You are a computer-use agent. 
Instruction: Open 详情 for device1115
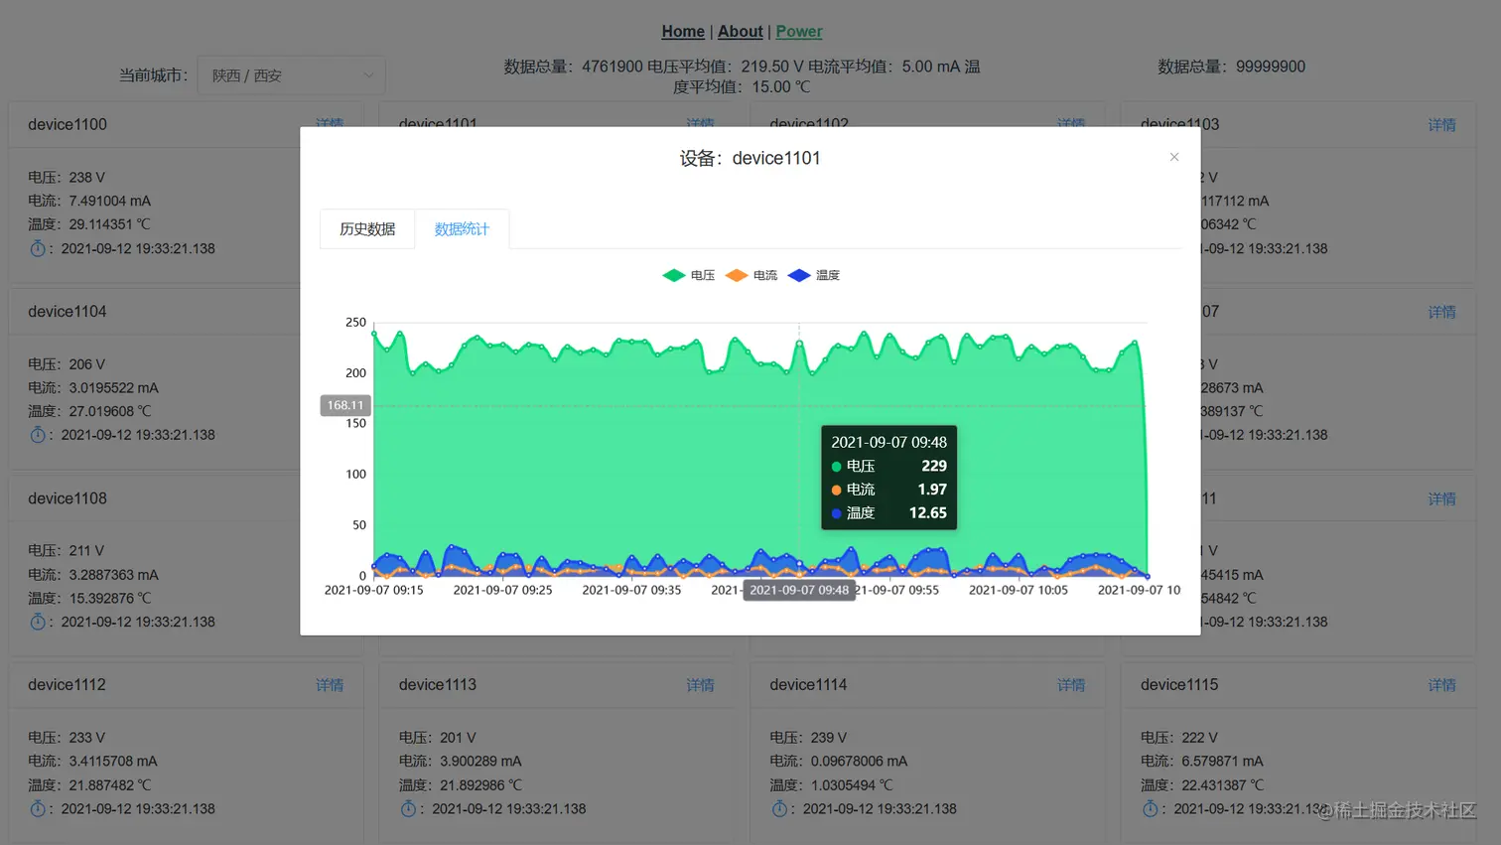point(1441,685)
